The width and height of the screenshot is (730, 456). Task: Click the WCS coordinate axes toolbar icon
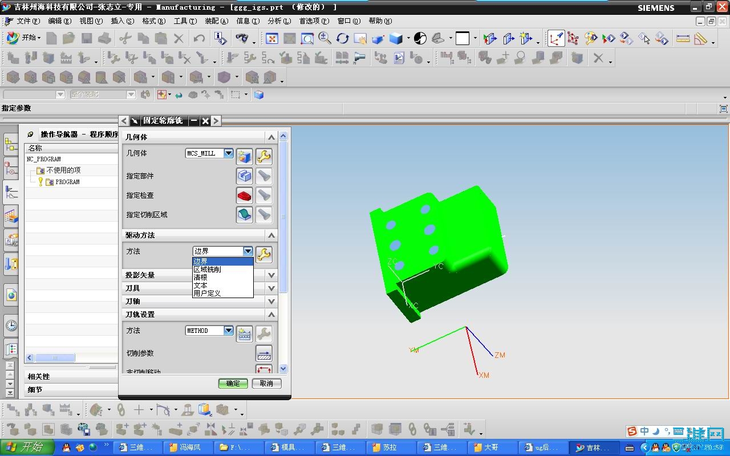point(557,38)
